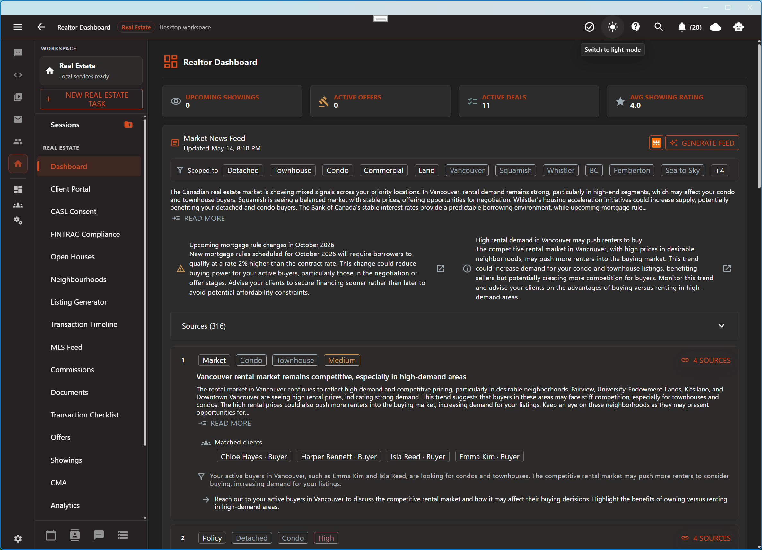The width and height of the screenshot is (762, 550).
Task: Open the tasks checkmark circle icon
Action: coord(589,27)
